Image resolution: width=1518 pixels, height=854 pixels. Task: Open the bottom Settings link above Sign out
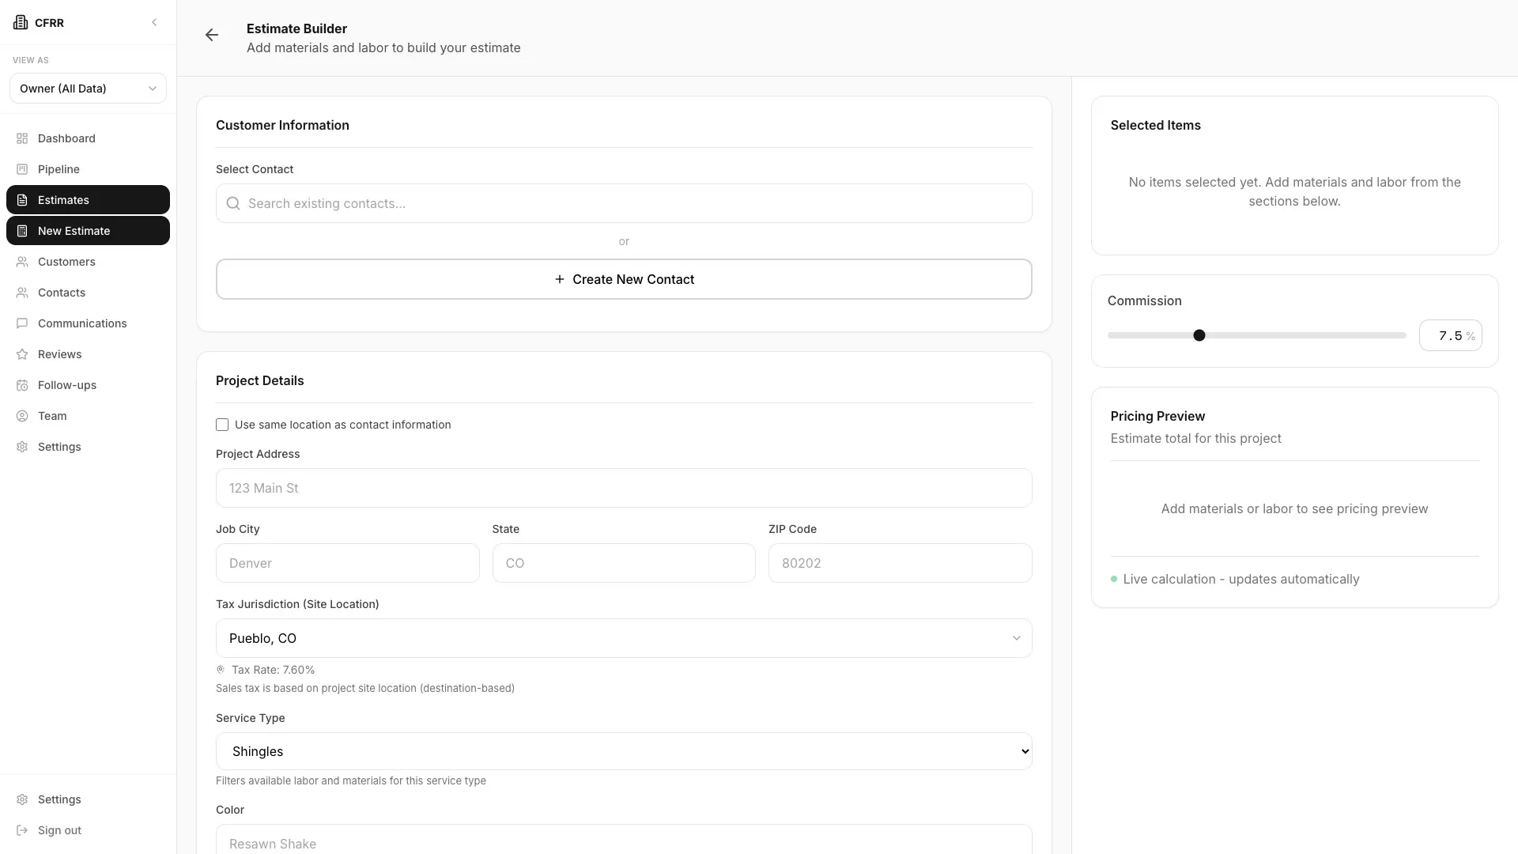(x=59, y=799)
